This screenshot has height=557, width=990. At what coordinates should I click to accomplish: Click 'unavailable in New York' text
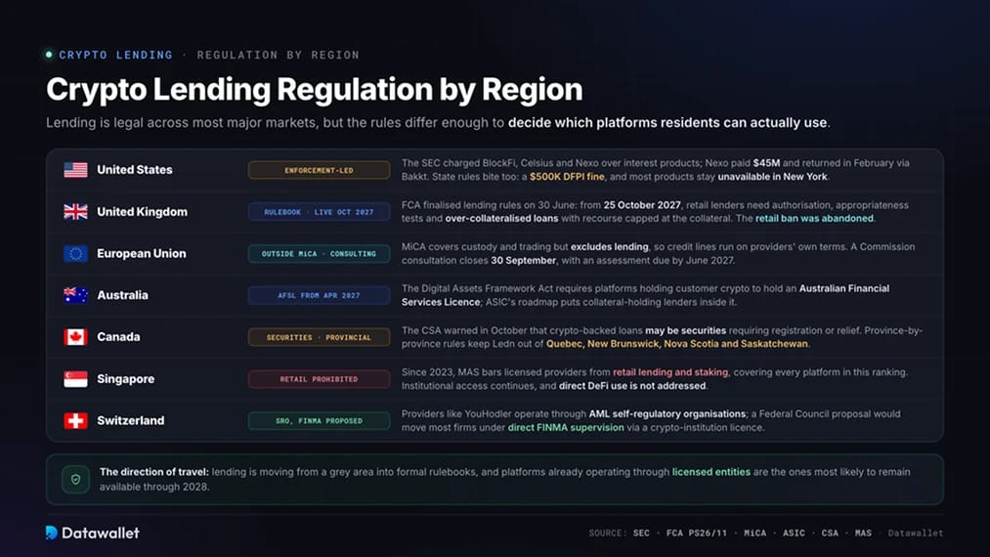coord(772,177)
